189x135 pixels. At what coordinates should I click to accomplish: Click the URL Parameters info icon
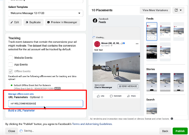click(42, 97)
